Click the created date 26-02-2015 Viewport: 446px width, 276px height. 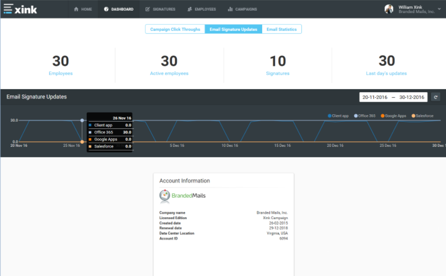pos(279,223)
